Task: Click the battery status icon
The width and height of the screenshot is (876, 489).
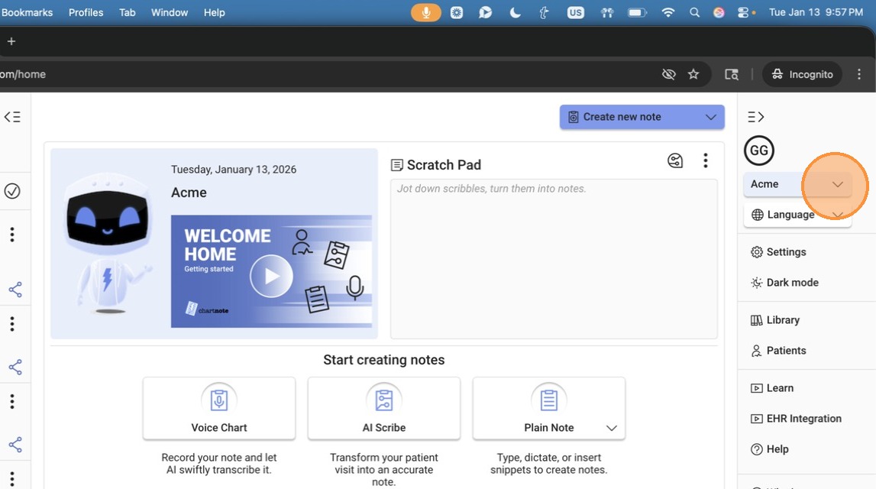Action: pos(637,12)
